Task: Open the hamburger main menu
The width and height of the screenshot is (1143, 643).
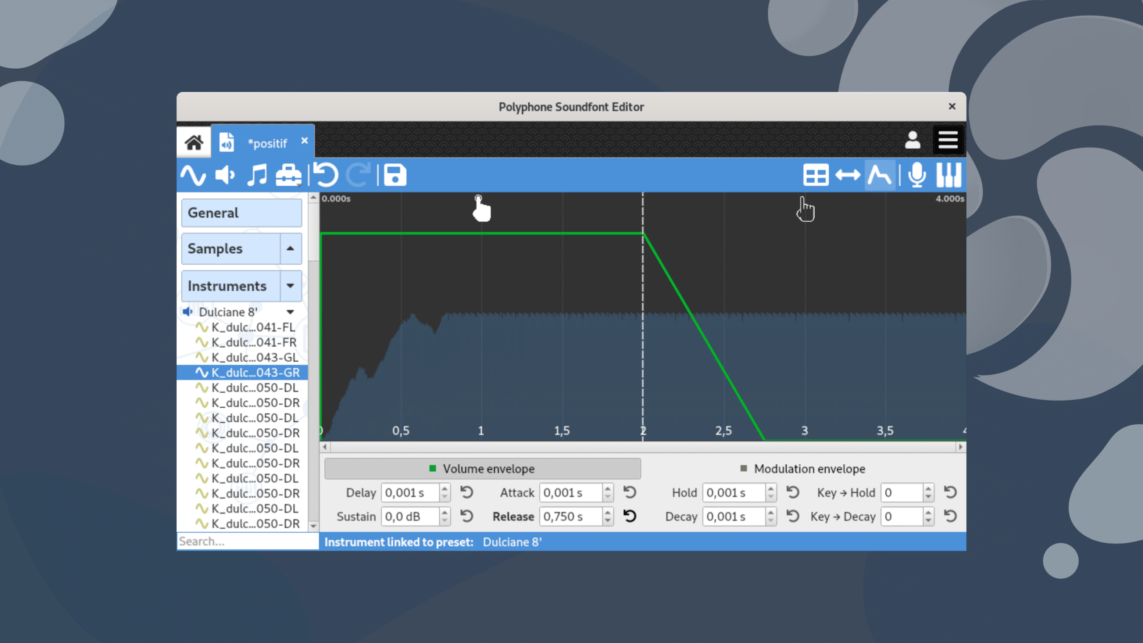Action: click(948, 140)
